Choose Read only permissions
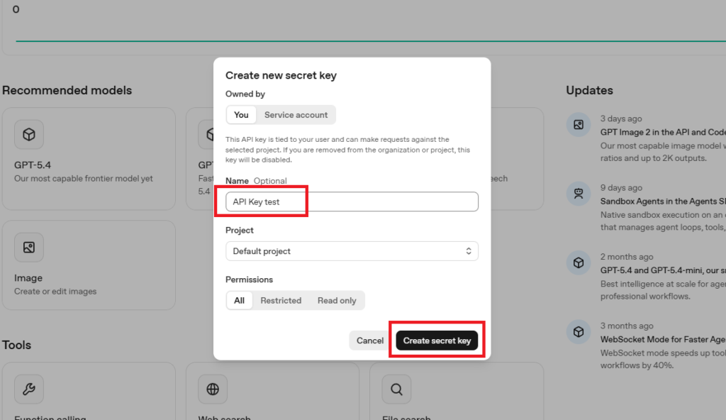Screen dimensions: 726x420 pyautogui.click(x=337, y=301)
